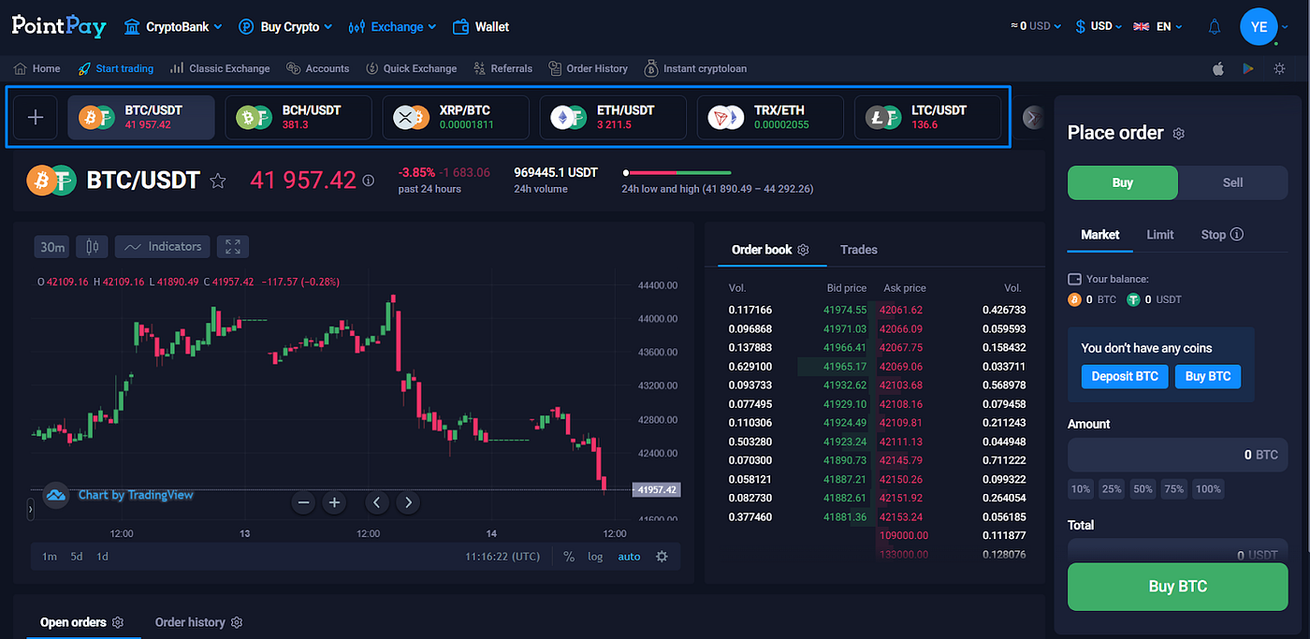Switch to the Trades tab

pyautogui.click(x=858, y=250)
